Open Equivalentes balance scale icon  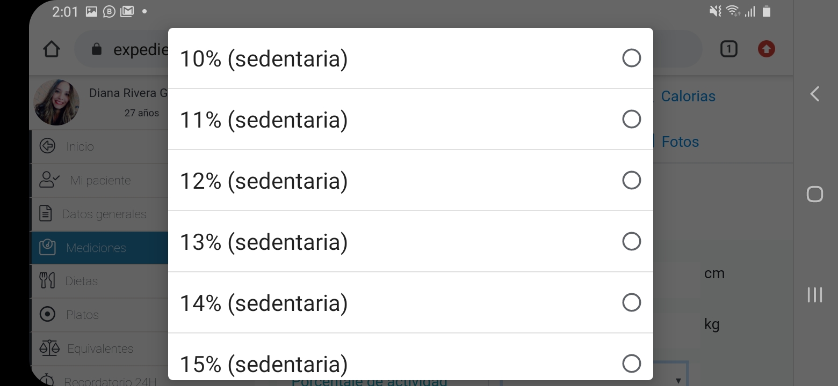click(49, 348)
